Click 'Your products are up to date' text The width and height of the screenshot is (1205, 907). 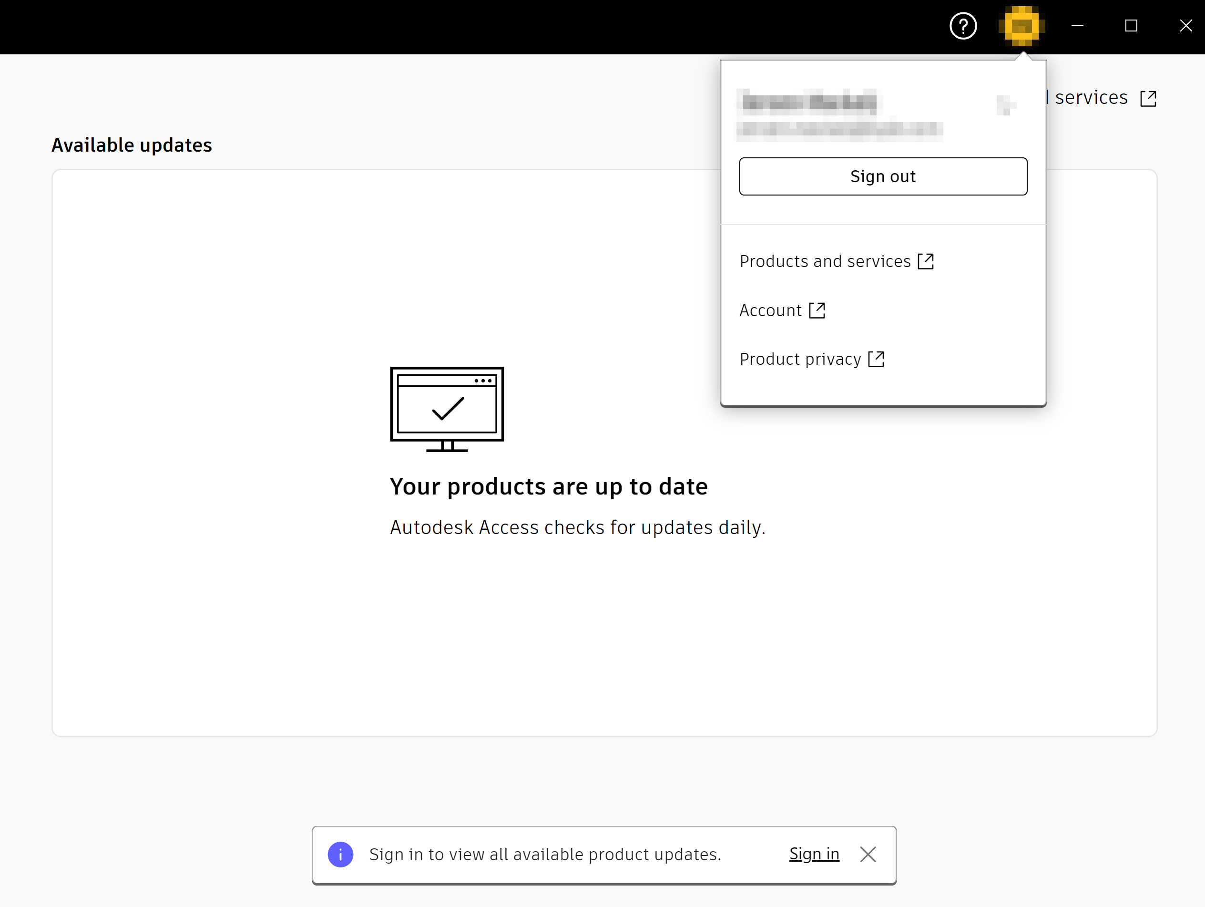click(x=549, y=486)
